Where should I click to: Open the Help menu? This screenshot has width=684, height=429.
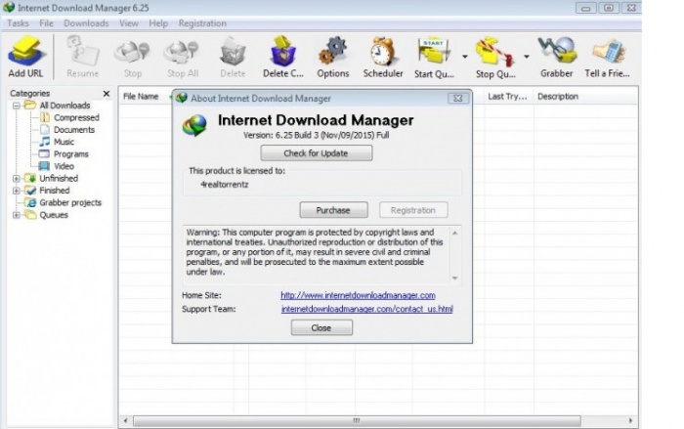(158, 23)
